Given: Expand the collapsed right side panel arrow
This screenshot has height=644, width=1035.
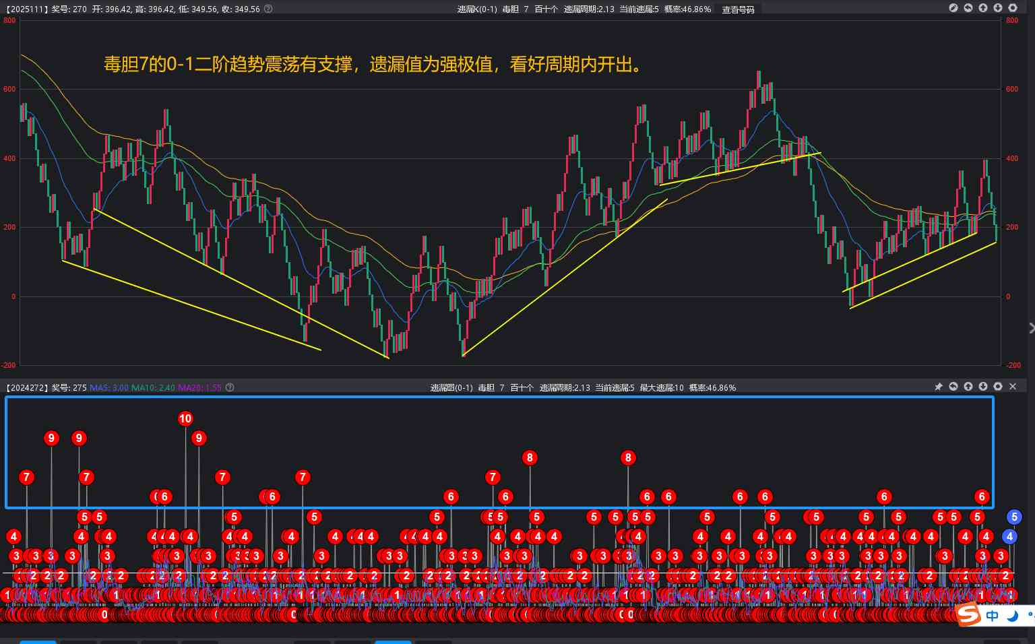Looking at the screenshot, I should (1031, 328).
